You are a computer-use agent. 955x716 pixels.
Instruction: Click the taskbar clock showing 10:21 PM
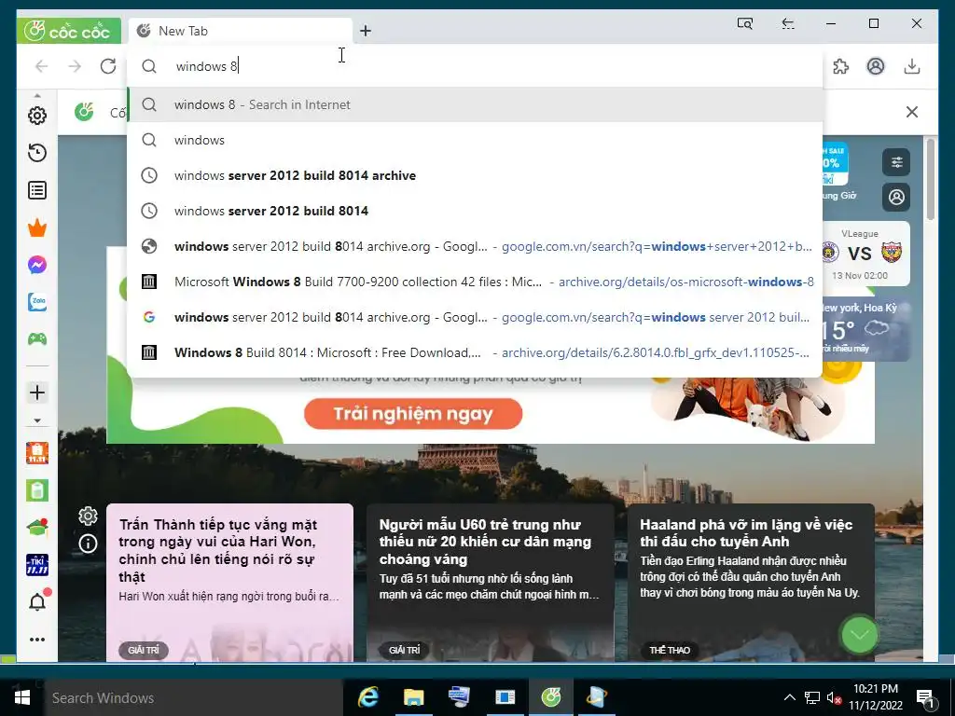click(875, 697)
